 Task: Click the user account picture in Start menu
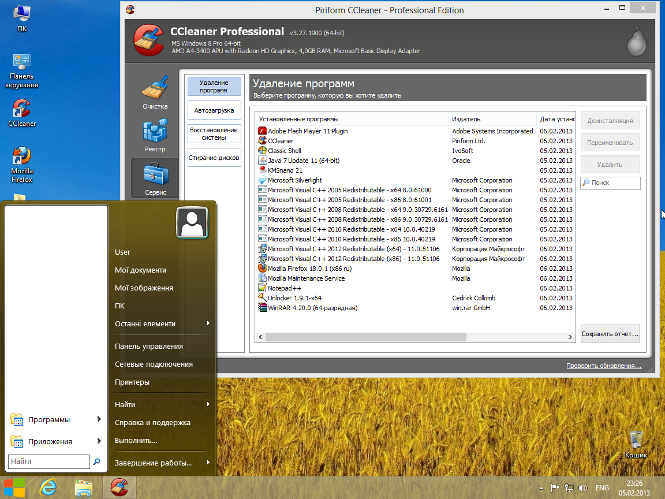[x=192, y=223]
